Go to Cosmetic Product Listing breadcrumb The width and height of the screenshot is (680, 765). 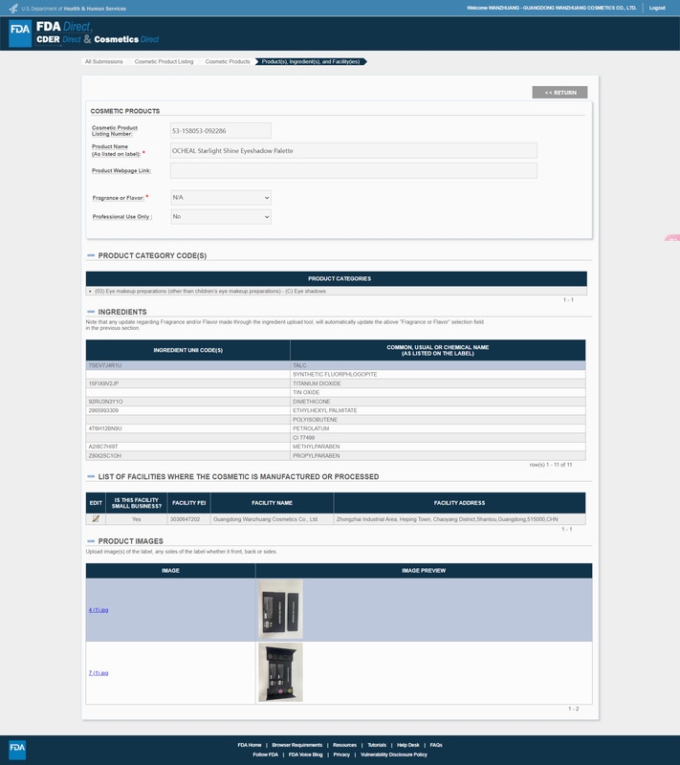[164, 61]
